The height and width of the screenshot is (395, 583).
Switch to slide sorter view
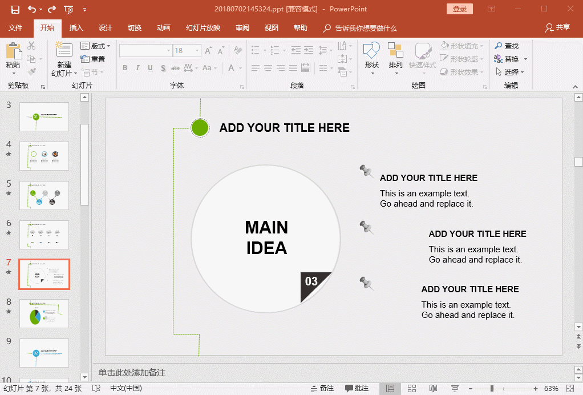[412, 388]
